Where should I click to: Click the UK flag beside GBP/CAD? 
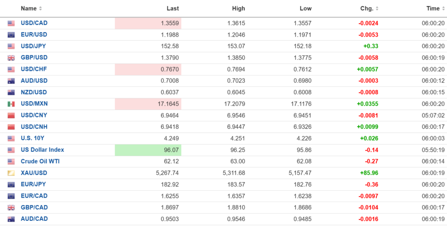point(11,208)
